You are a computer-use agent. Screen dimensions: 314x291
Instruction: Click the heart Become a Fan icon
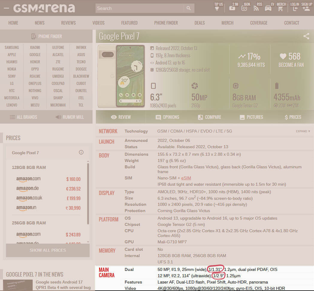[x=283, y=56]
